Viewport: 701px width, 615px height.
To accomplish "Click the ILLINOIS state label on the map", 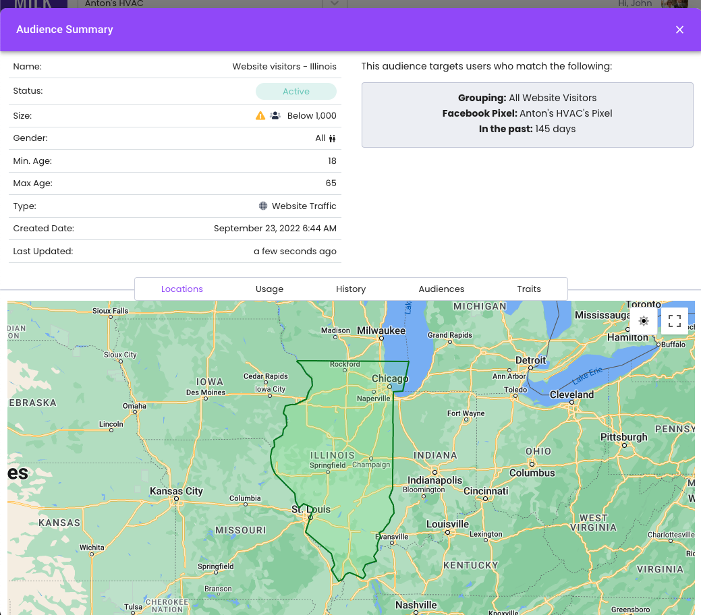I will (x=332, y=455).
